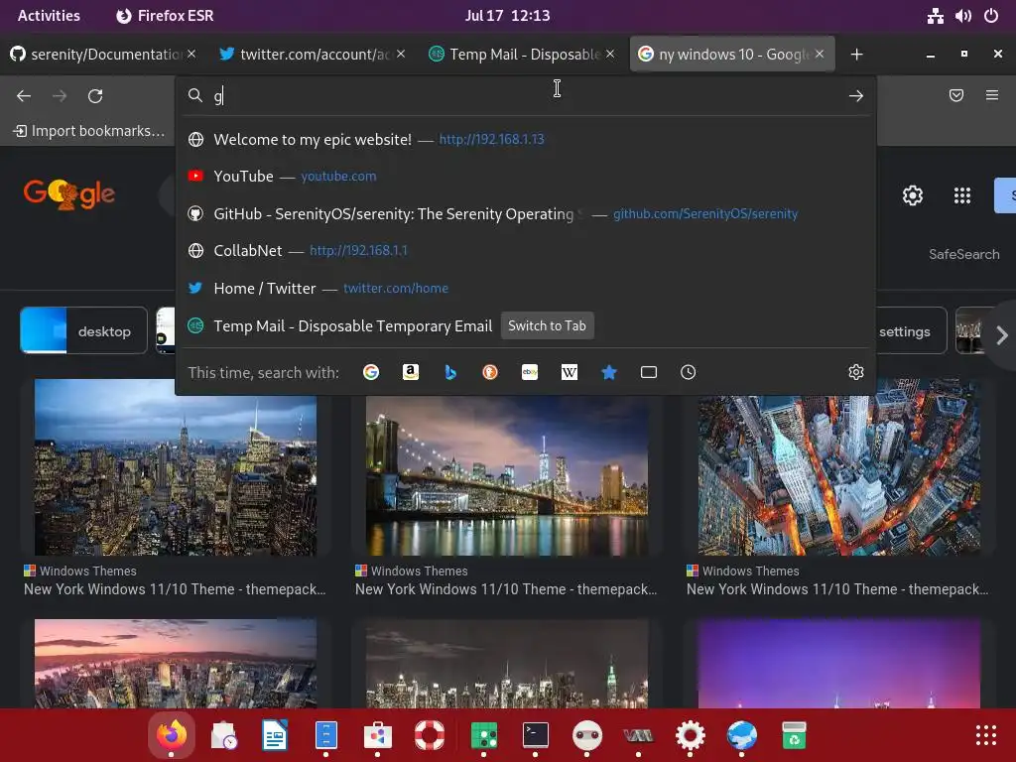
Task: Click the Switch to Tab button
Action: 547,325
